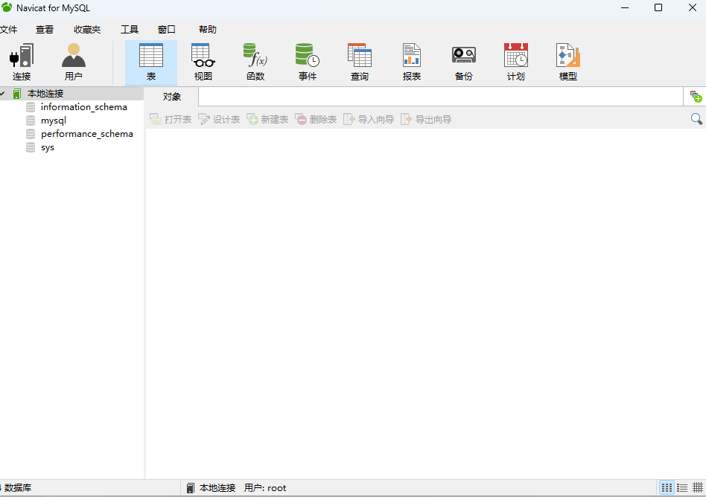Select the sys database
706x497 pixels.
47,147
